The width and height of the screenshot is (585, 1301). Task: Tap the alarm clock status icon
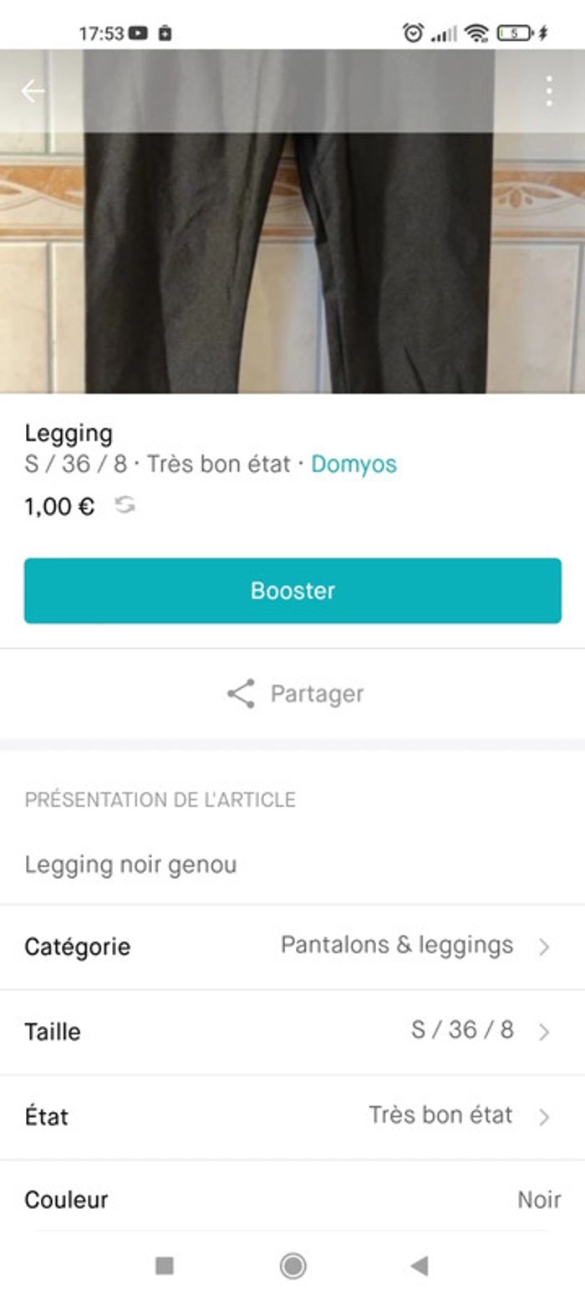413,33
